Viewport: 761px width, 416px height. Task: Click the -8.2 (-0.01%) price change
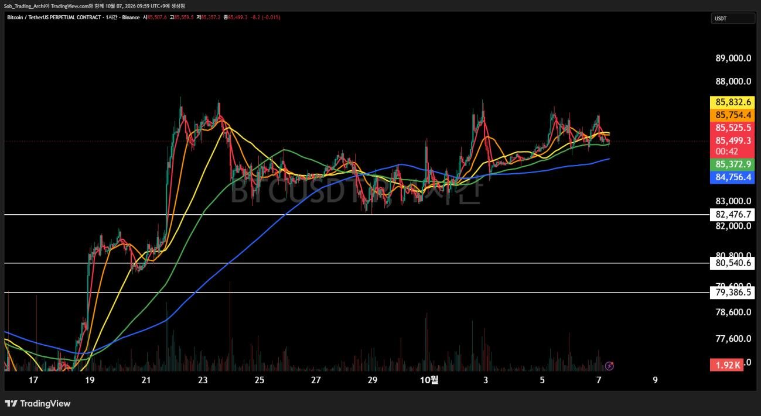(x=265, y=18)
